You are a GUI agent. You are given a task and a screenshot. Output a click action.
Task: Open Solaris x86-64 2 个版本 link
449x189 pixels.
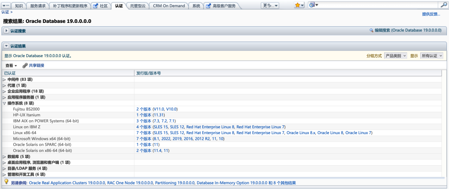(x=144, y=151)
